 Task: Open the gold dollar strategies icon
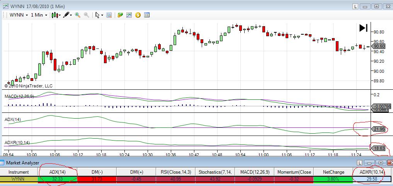[x=138, y=15]
